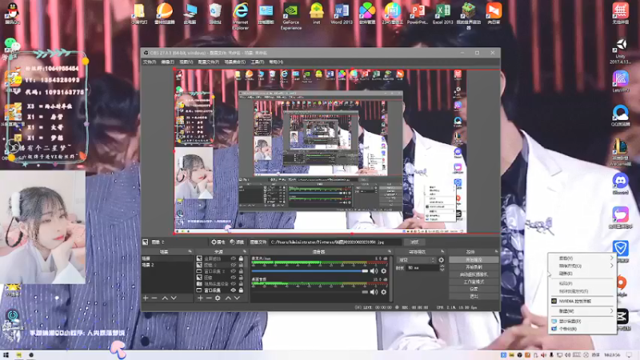Click 开始推流 start streaming button
This screenshot has width=640, height=360.
[474, 260]
